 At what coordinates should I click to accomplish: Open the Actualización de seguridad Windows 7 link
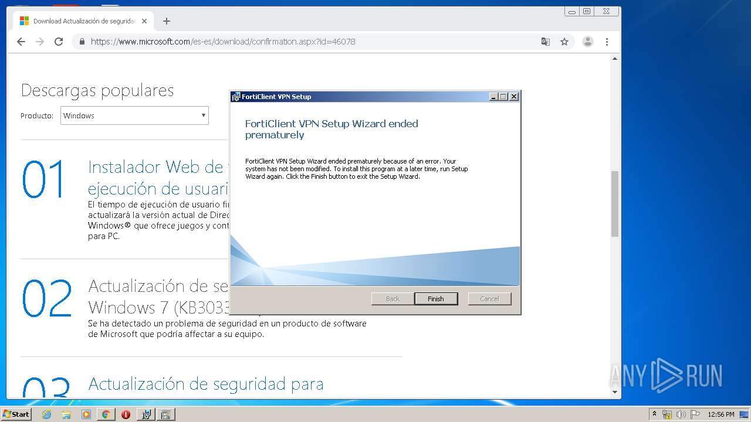click(x=158, y=297)
